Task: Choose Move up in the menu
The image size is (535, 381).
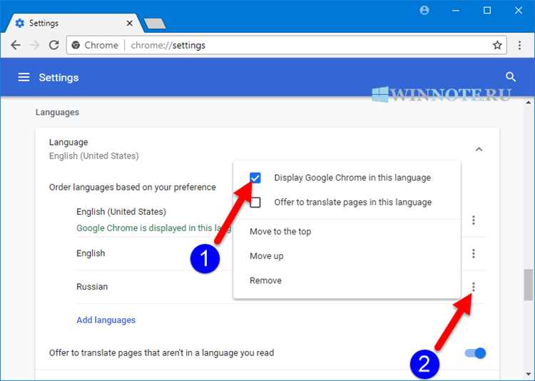Action: [x=267, y=256]
